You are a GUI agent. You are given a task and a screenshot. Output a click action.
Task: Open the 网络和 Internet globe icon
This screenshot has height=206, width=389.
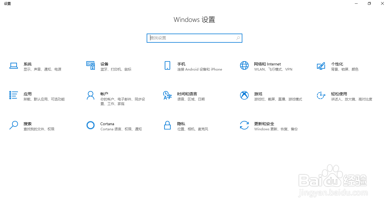click(x=244, y=65)
